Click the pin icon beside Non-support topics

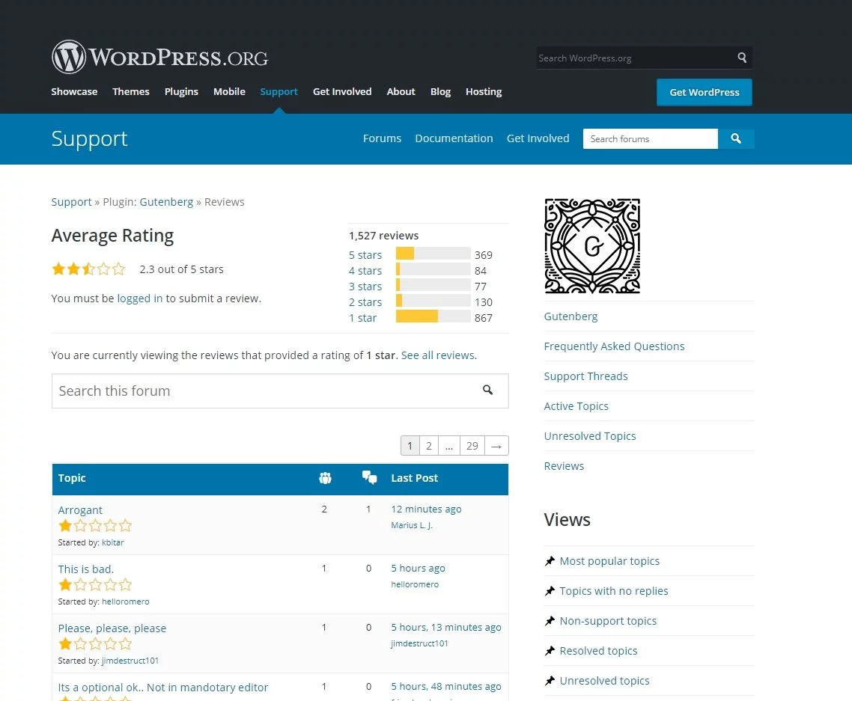[550, 621]
